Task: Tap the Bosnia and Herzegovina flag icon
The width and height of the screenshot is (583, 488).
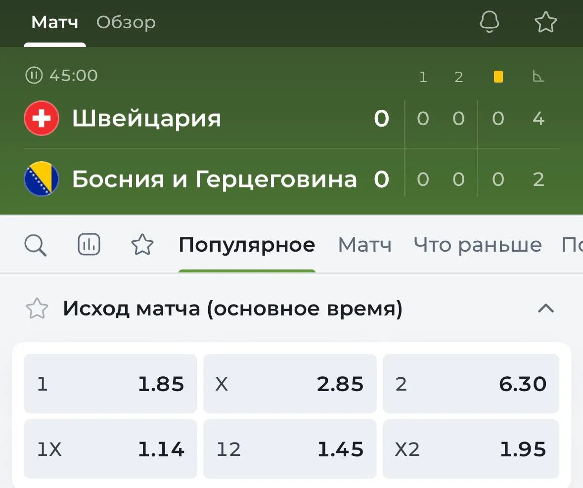Action: click(41, 179)
